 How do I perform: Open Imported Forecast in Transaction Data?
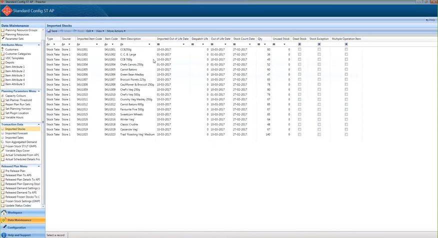pyautogui.click(x=16, y=133)
